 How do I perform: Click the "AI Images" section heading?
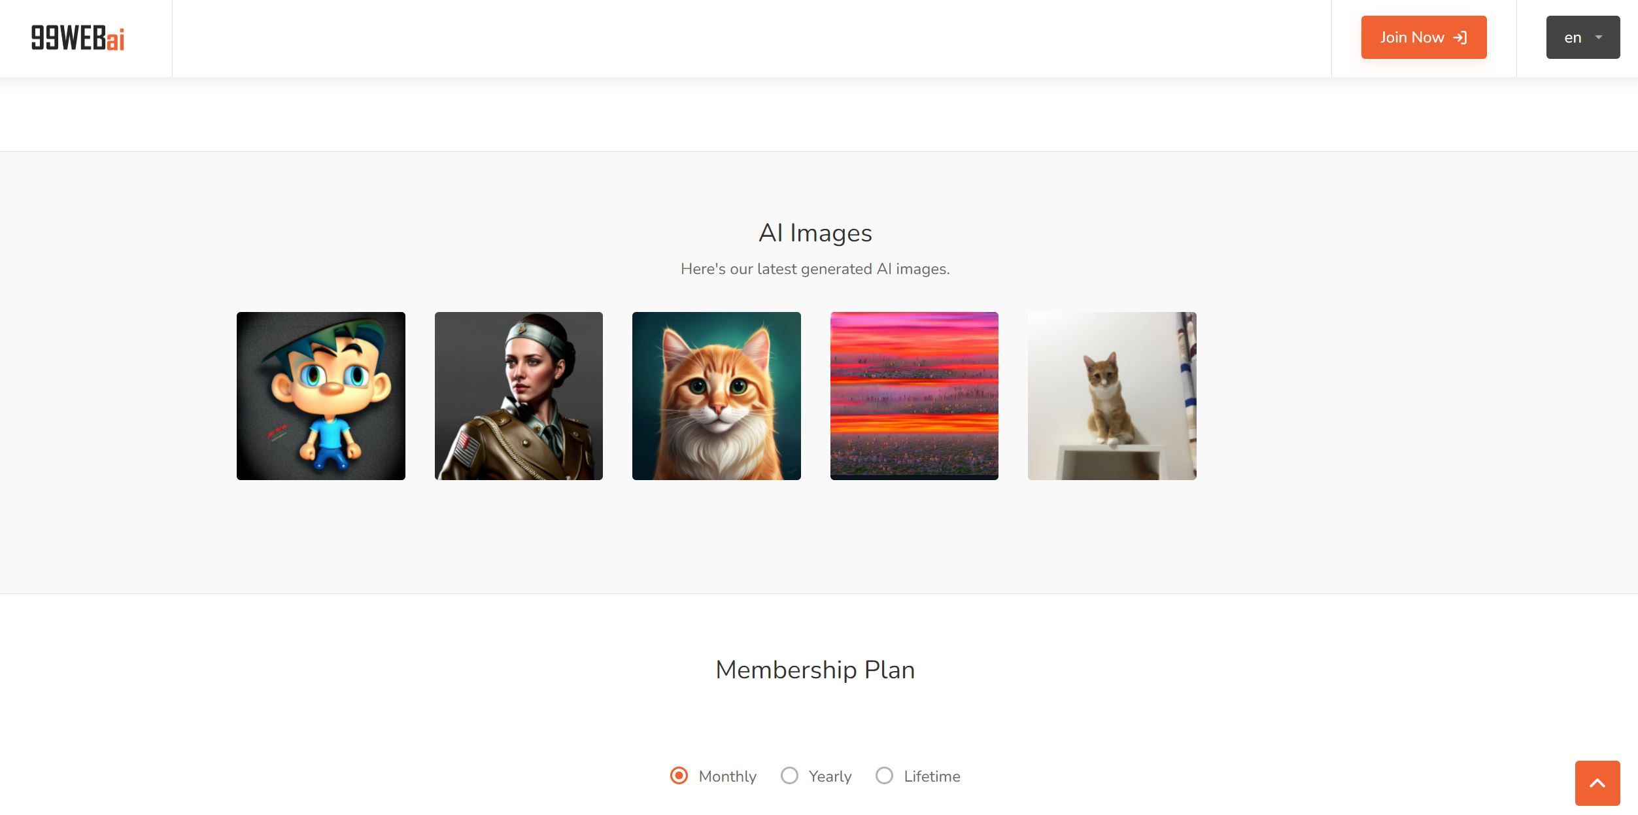point(815,233)
